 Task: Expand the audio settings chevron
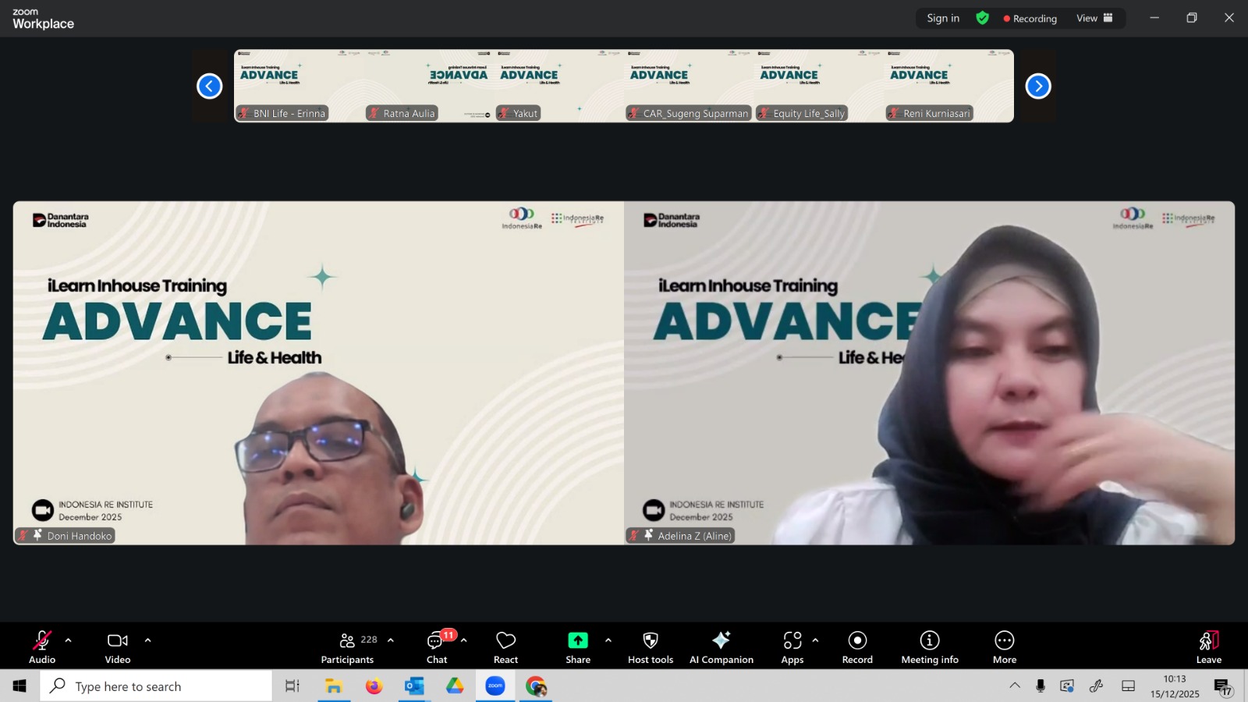coord(69,640)
